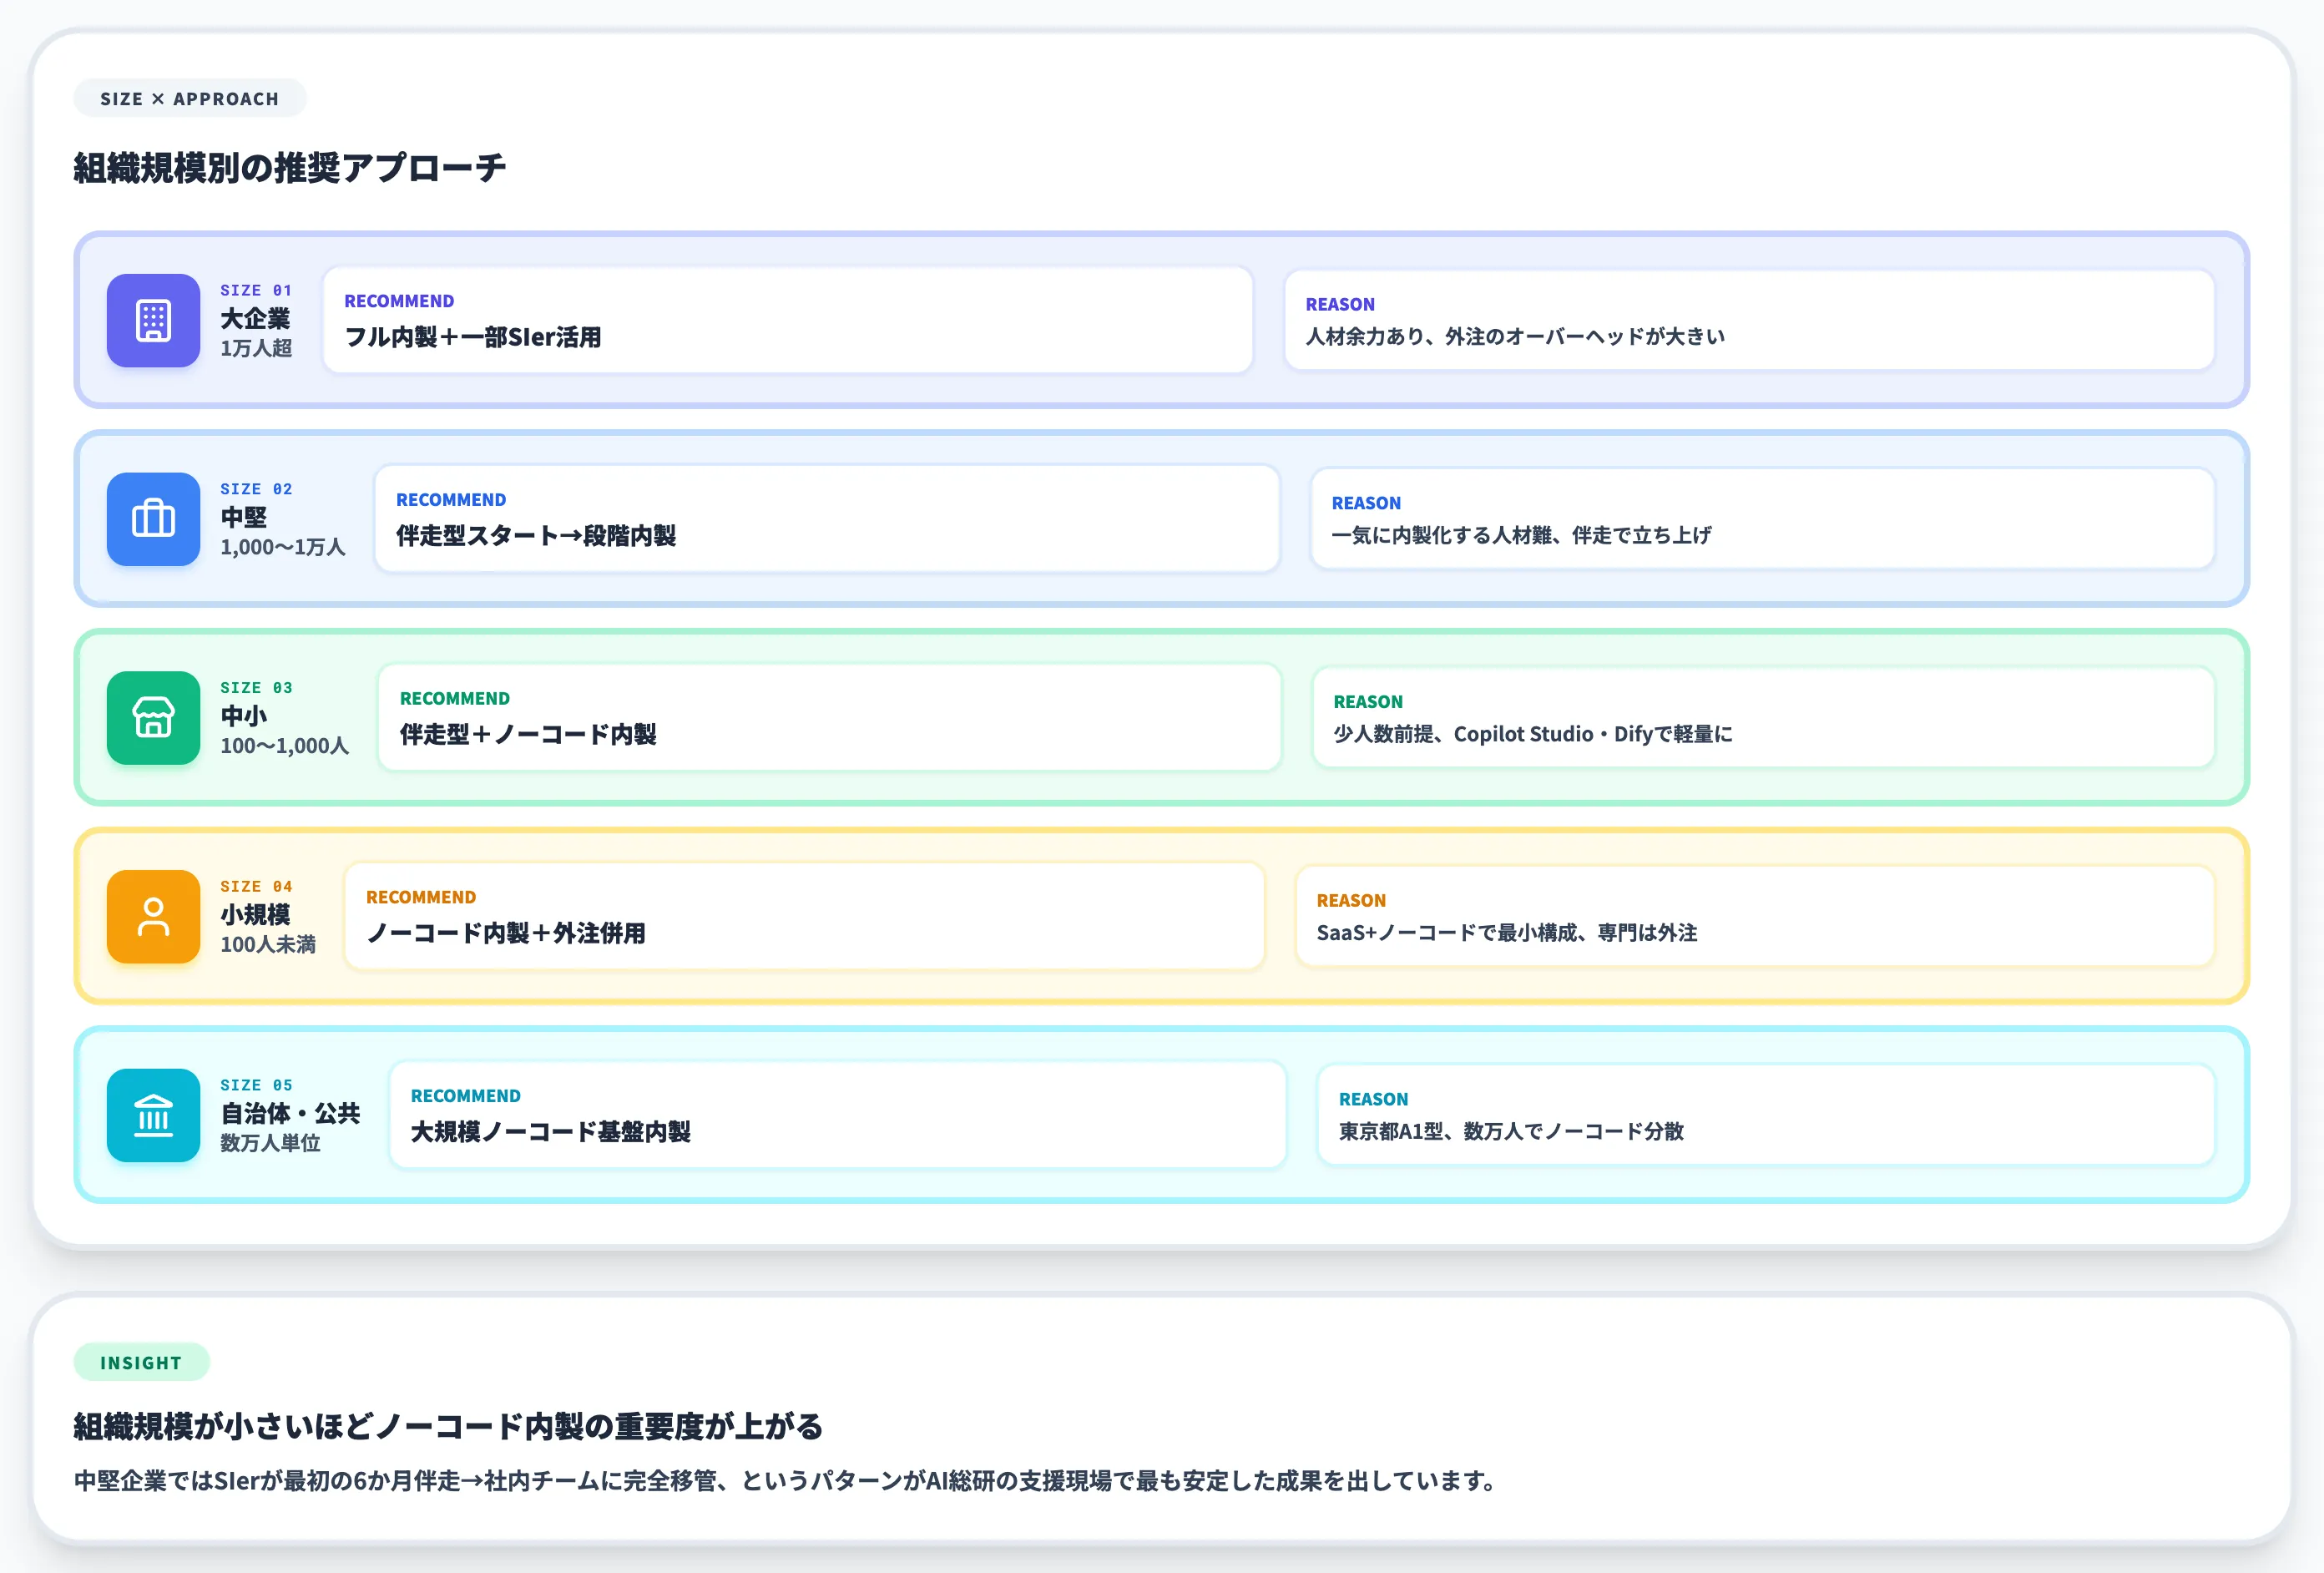
Task: Click the REASON label in 大企業 row
Action: [x=1340, y=304]
